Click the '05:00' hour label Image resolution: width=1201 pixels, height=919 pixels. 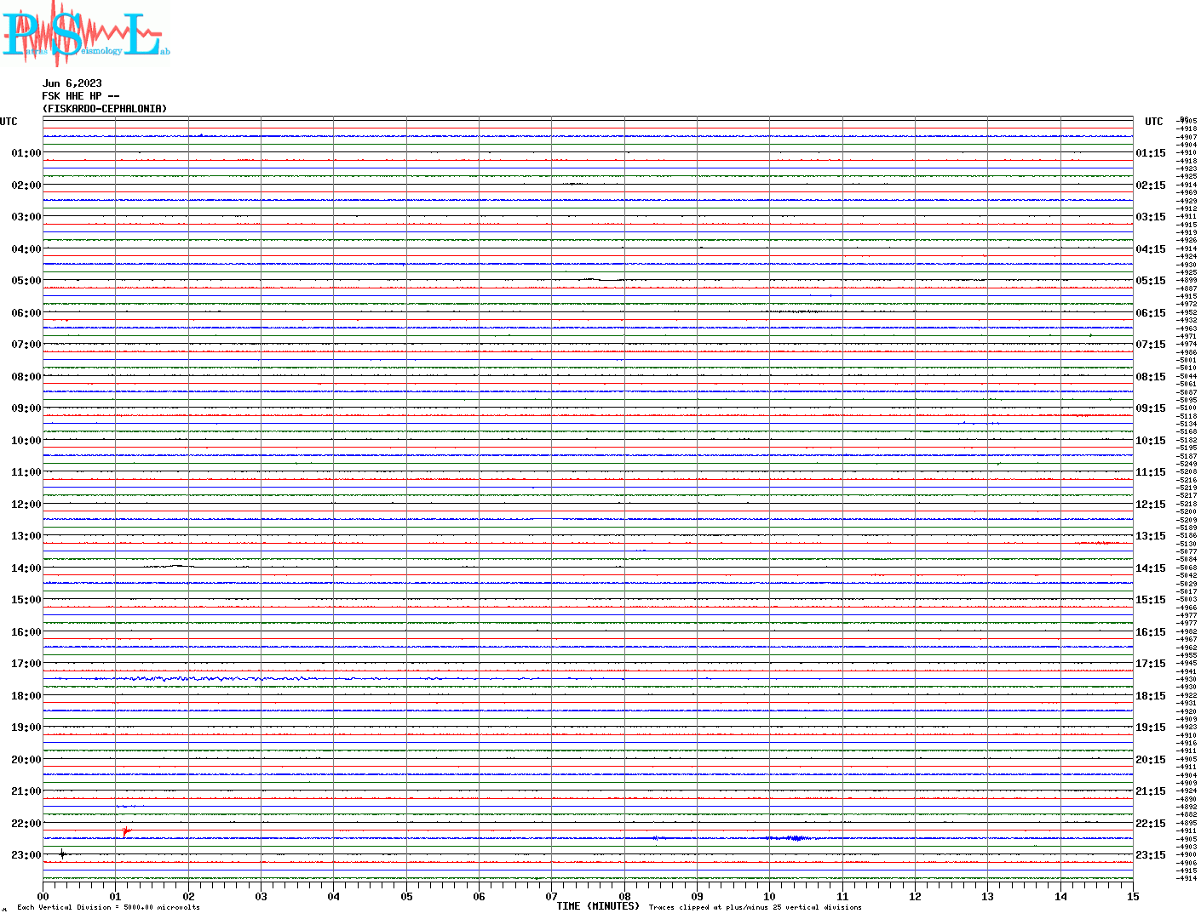click(26, 281)
